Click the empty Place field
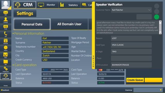165x93 pixels. point(131,58)
